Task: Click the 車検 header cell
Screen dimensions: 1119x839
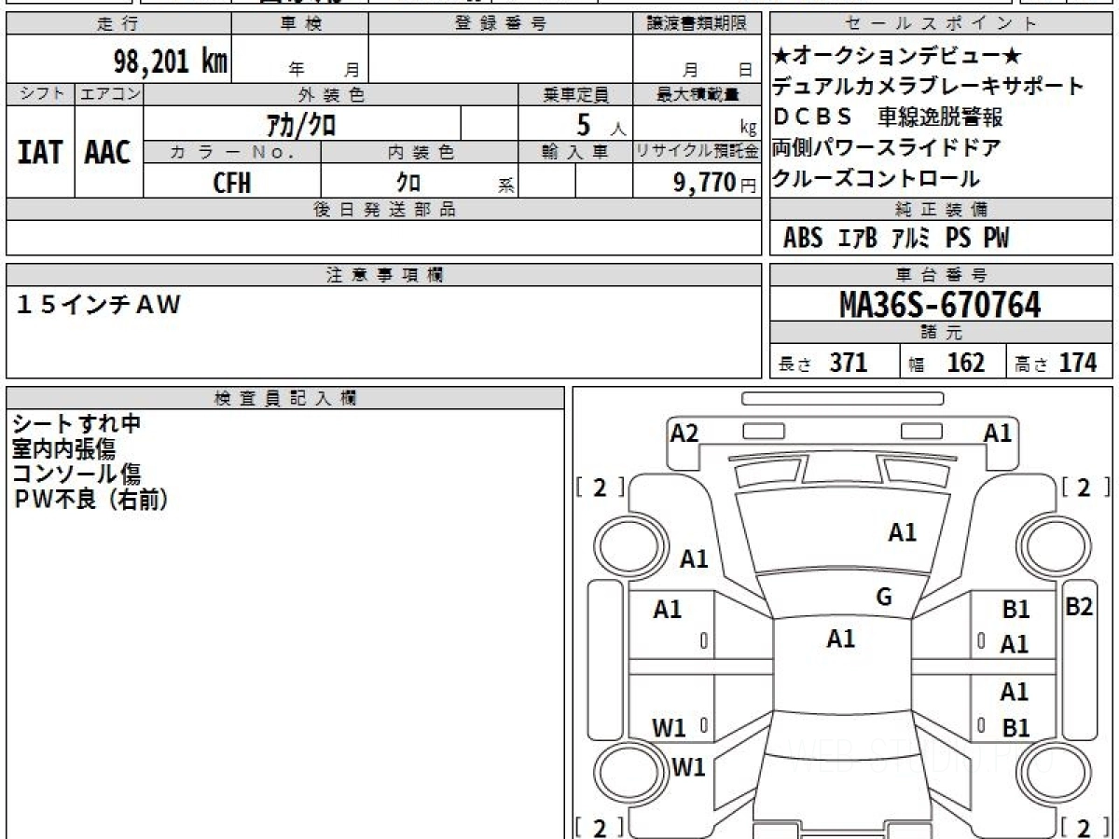Action: (x=300, y=24)
